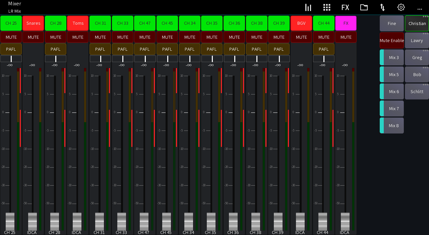The height and width of the screenshot is (235, 429).
Task: Unmute the Toms channel
Action: click(x=78, y=37)
